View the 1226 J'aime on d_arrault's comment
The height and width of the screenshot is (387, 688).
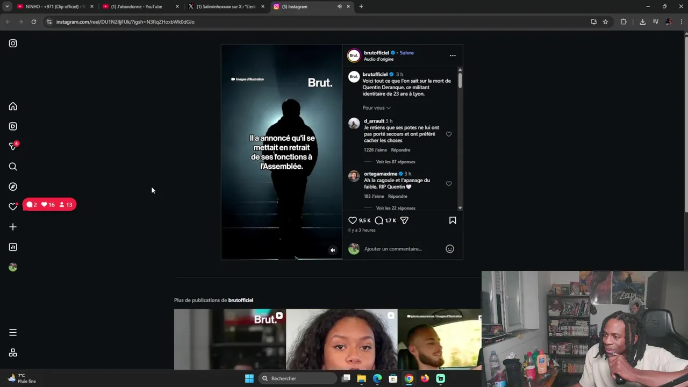375,150
